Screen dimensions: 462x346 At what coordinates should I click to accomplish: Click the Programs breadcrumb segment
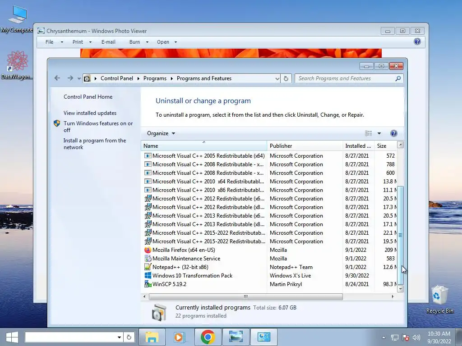click(x=155, y=78)
